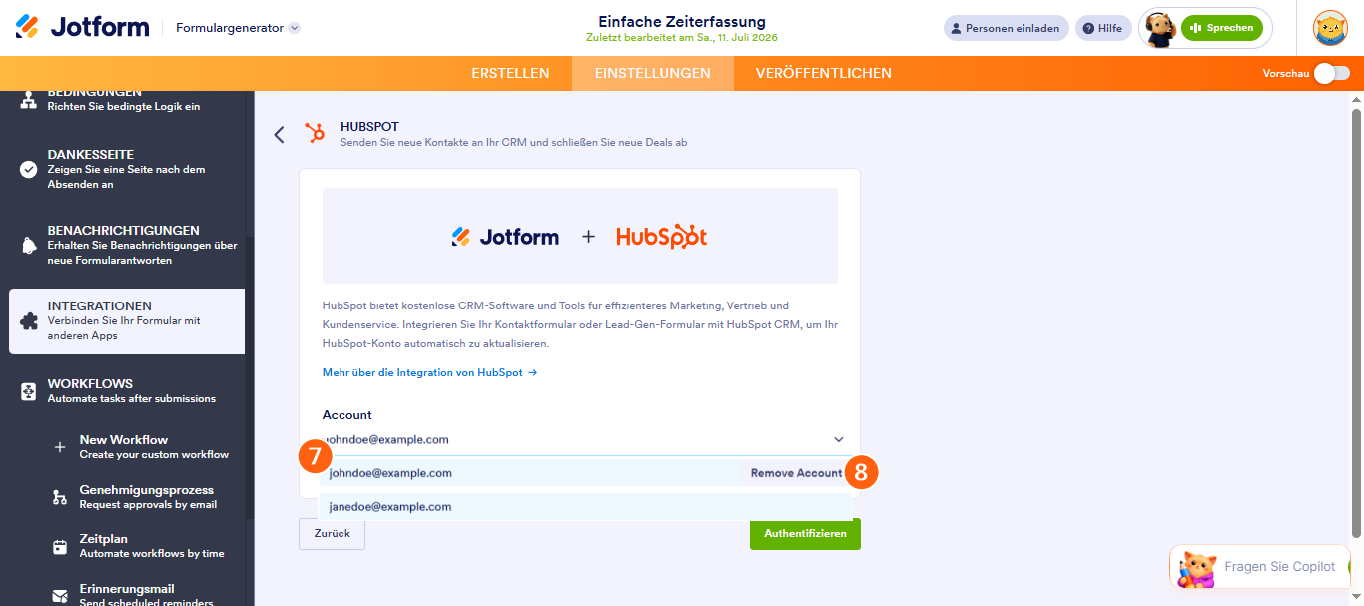Screen dimensions: 1364x606
Task: Click the Genehmigungsprozess icon
Action: click(60, 497)
